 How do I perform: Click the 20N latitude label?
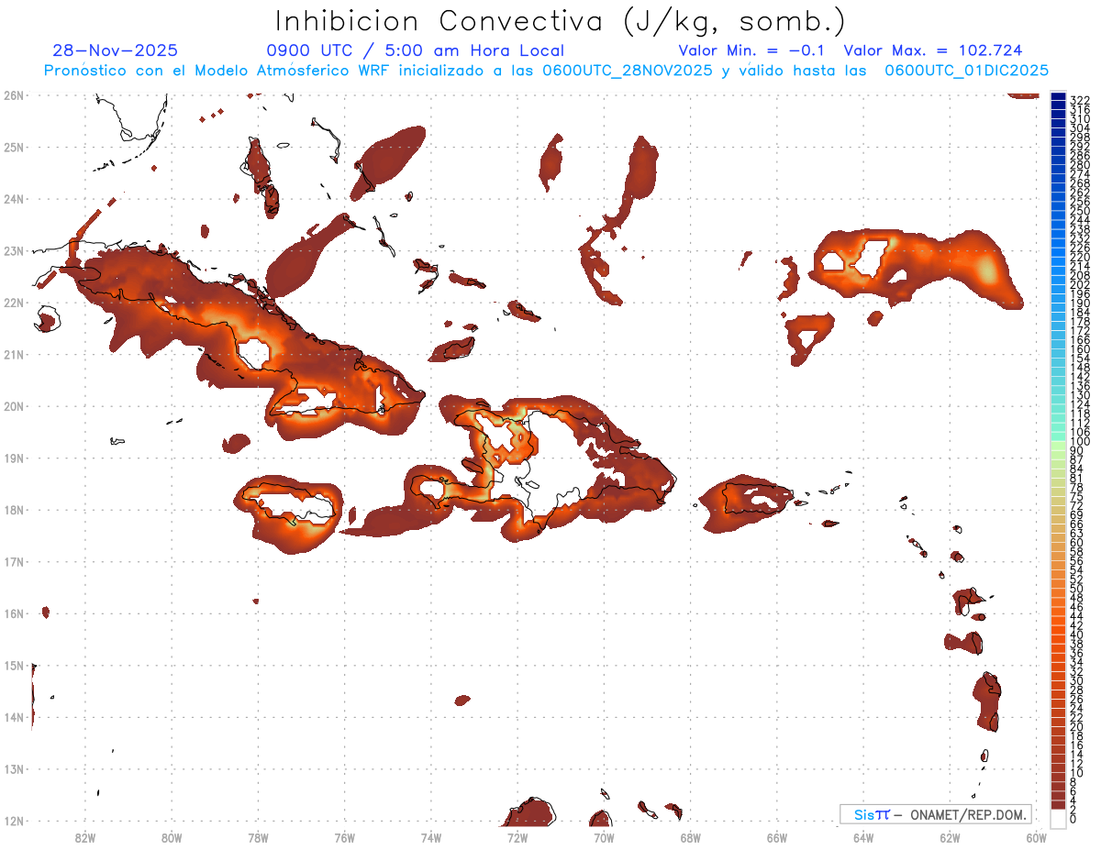13,406
